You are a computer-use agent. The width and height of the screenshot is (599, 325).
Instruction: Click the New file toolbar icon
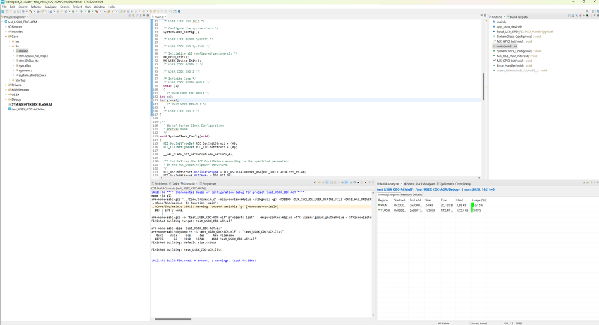point(7,11)
